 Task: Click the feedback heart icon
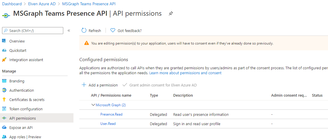pyautogui.click(x=113, y=31)
